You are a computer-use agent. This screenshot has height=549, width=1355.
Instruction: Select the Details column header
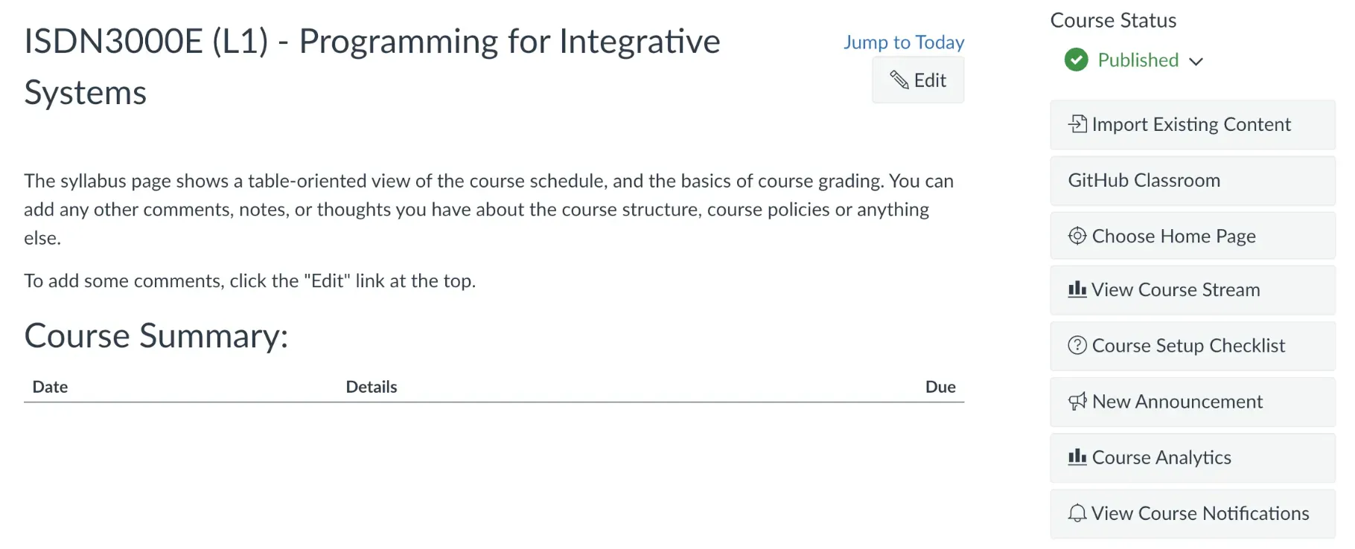[371, 386]
